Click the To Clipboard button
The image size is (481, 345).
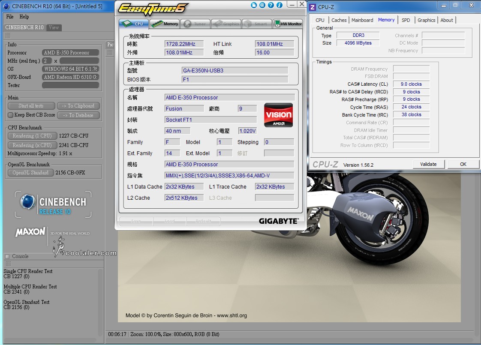tap(78, 106)
